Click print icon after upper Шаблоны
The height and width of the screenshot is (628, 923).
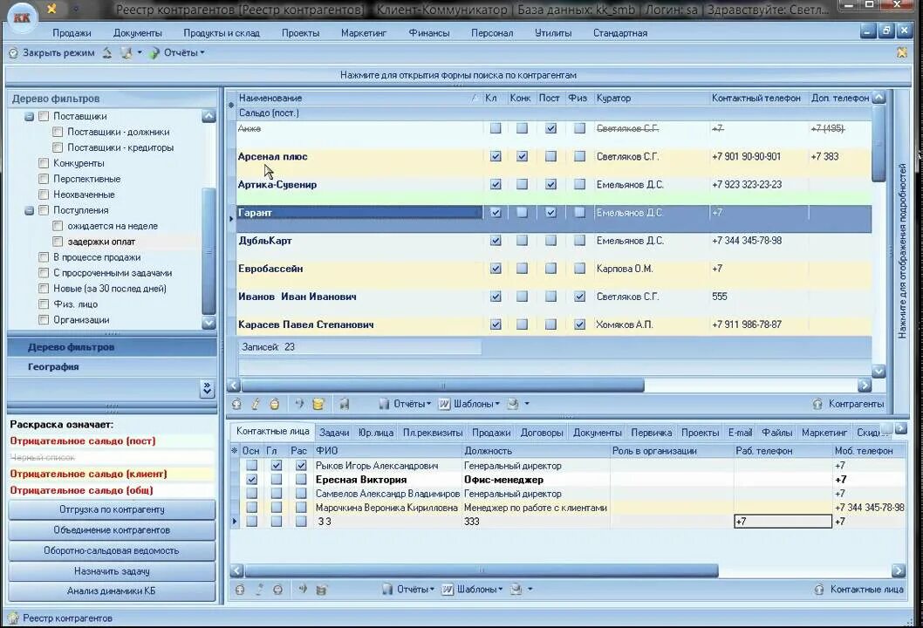point(513,404)
